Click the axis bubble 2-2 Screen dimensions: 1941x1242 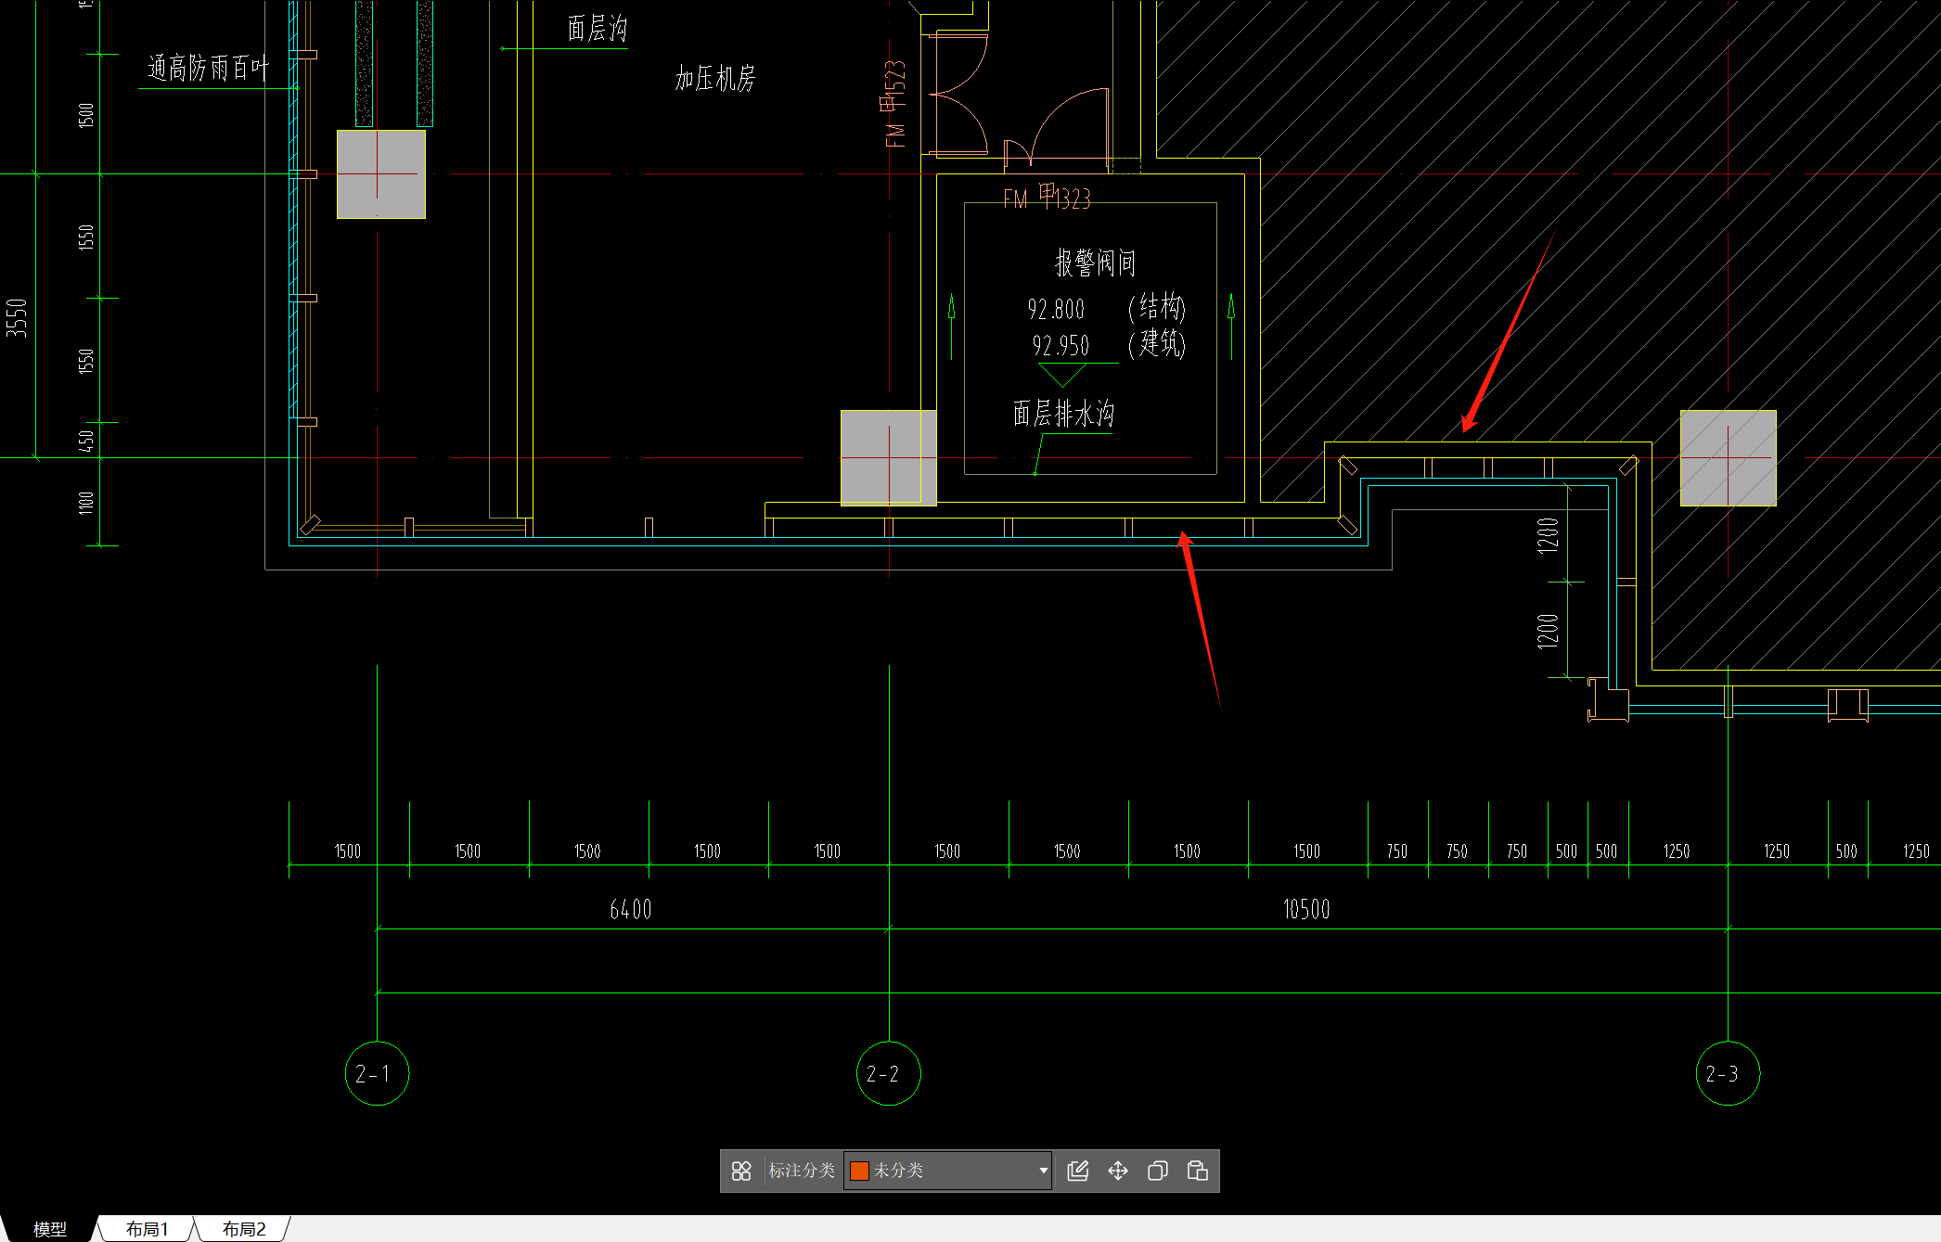tap(888, 1073)
